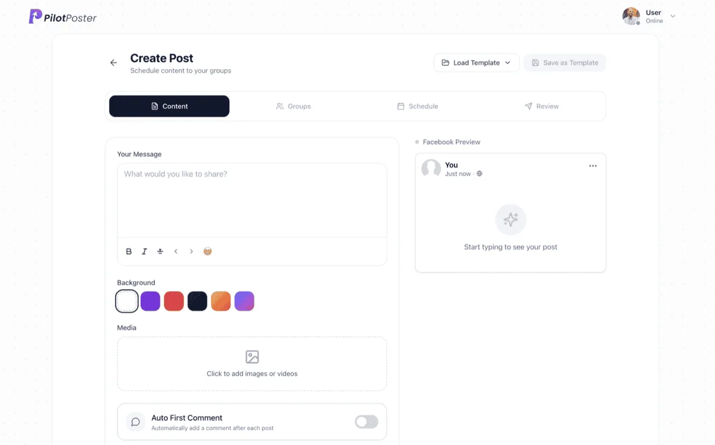Image resolution: width=715 pixels, height=445 pixels.
Task: Click "Schedule content to your groups" subtitle
Action: pos(181,71)
